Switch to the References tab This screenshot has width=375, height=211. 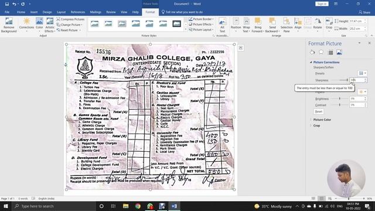(x=78, y=12)
